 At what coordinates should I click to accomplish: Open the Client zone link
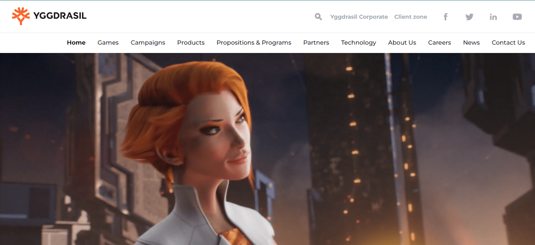(410, 17)
